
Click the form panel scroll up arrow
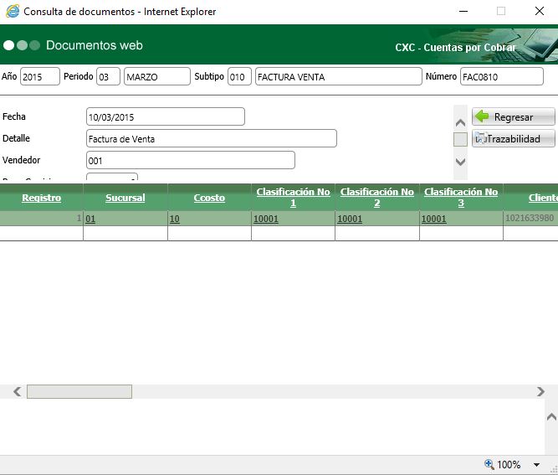(x=460, y=123)
